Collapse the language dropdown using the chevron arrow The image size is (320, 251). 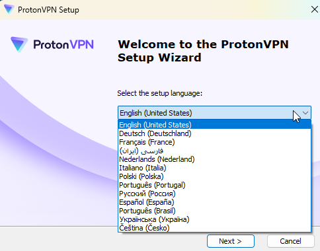coord(305,113)
